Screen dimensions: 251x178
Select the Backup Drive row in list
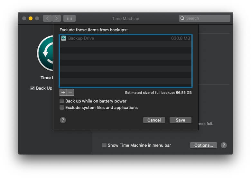click(126, 38)
